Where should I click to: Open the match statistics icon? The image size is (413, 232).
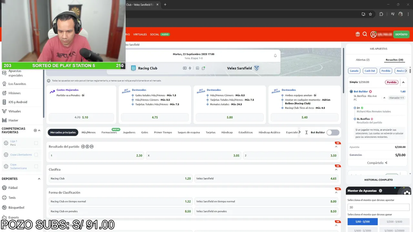click(197, 68)
